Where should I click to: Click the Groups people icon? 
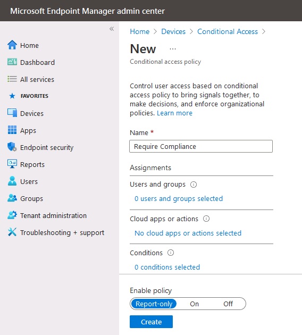click(x=12, y=198)
